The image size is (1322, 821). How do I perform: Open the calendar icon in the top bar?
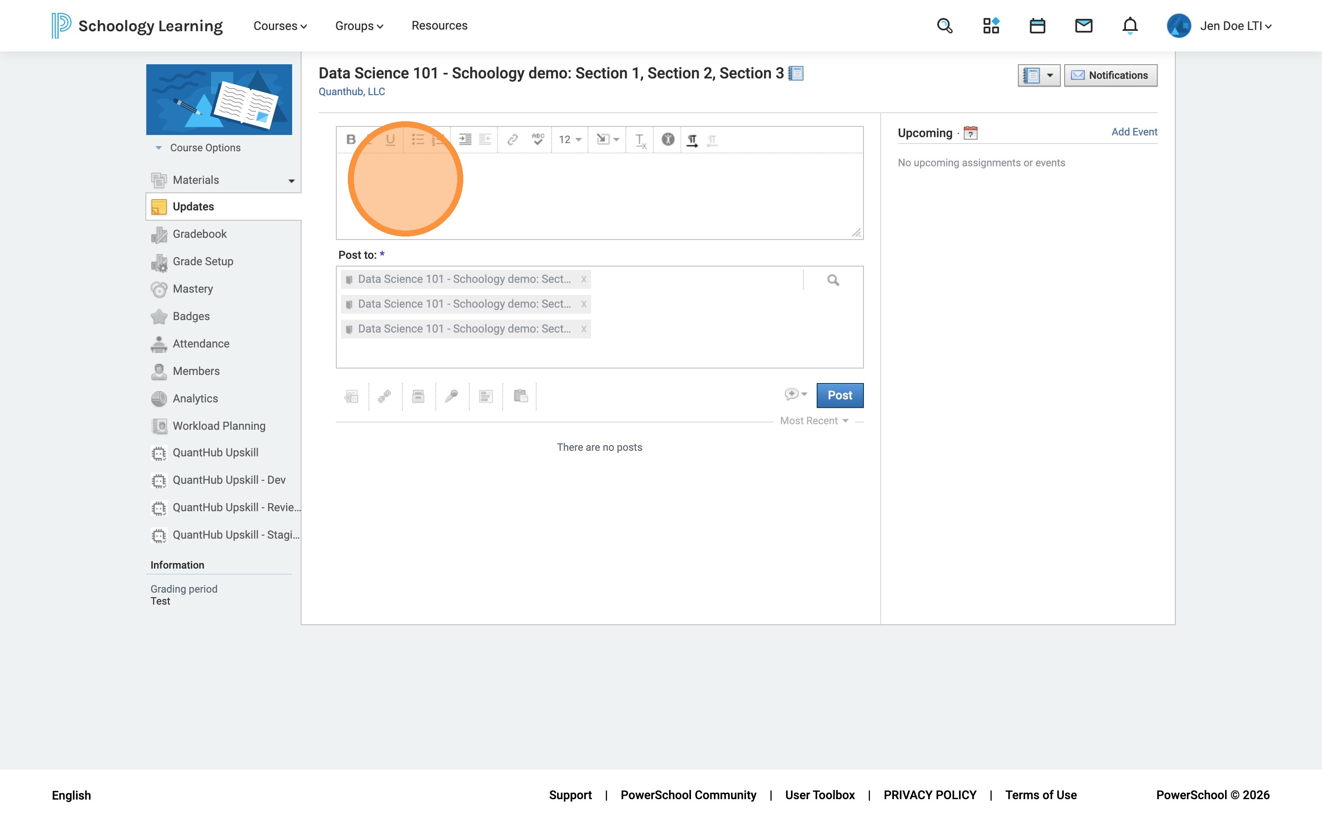[x=1037, y=26]
